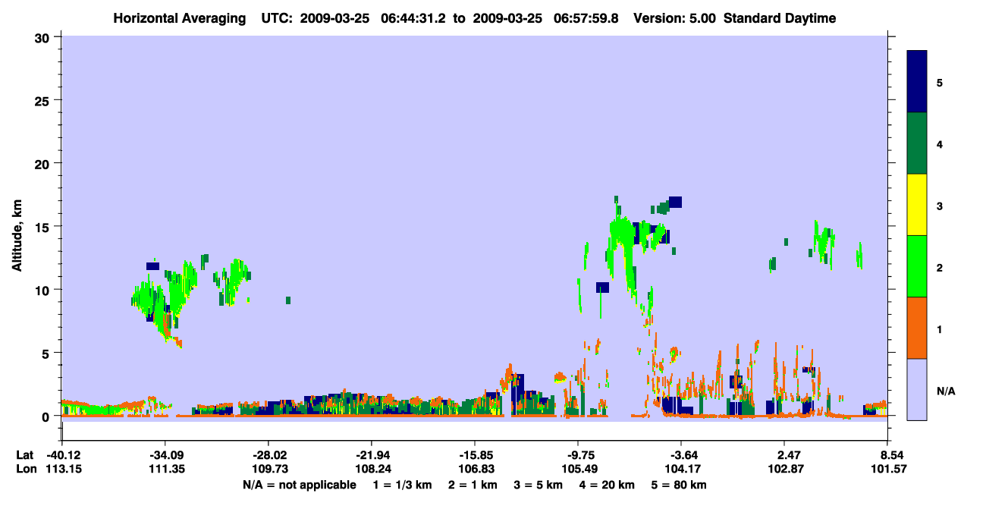Click legend text '5 = 80 km'

tap(680, 485)
